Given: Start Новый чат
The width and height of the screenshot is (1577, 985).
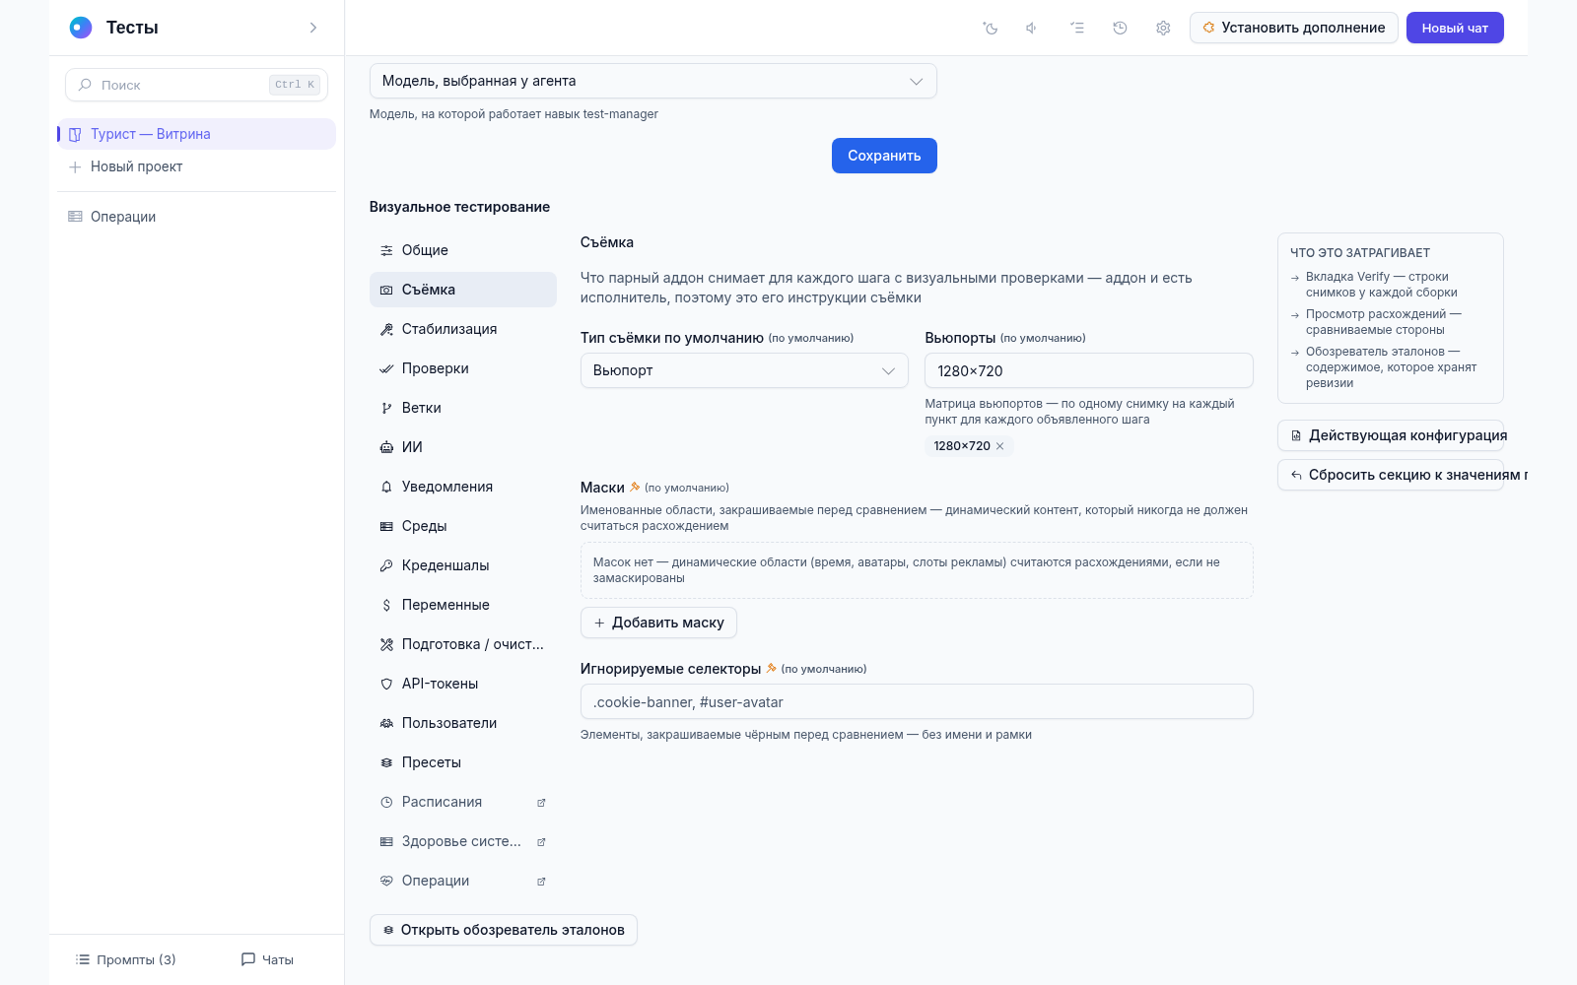Looking at the screenshot, I should tap(1455, 28).
